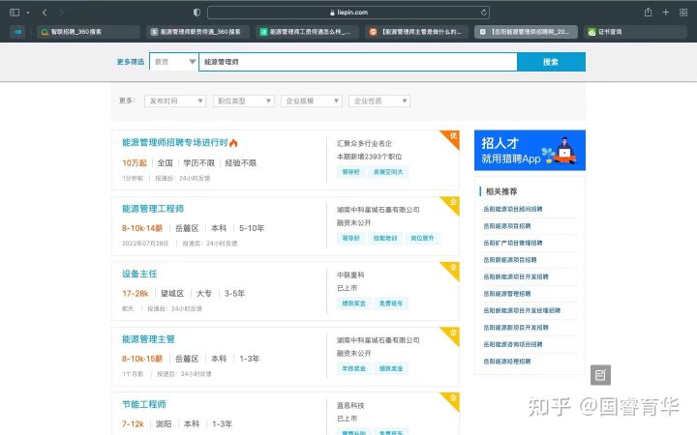Open sidebar options dropdown arrow
Screen dimensions: 697x435
27,13
